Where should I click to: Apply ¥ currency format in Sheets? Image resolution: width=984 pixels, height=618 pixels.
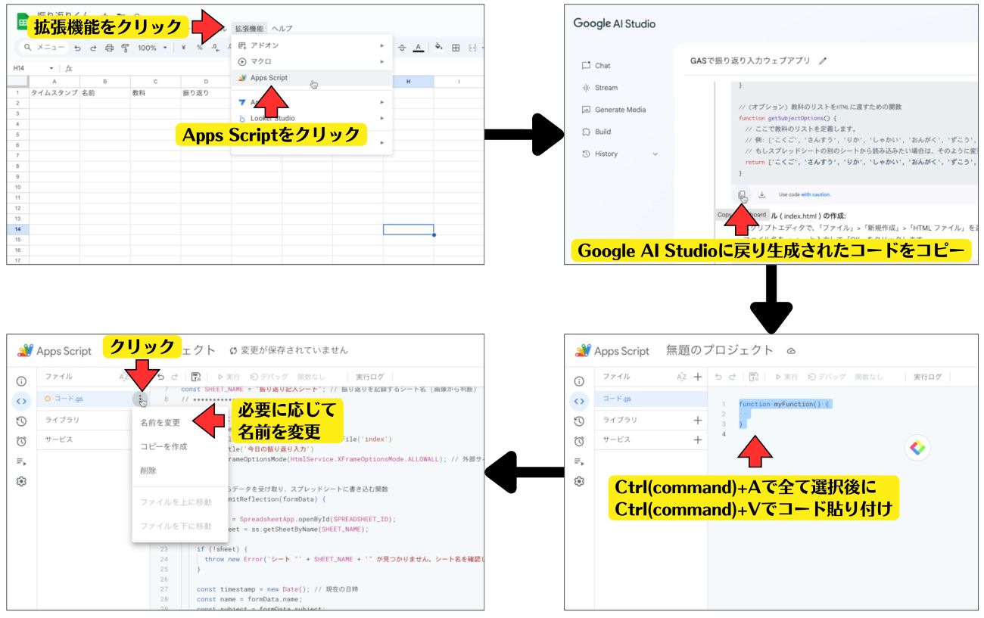tap(185, 48)
